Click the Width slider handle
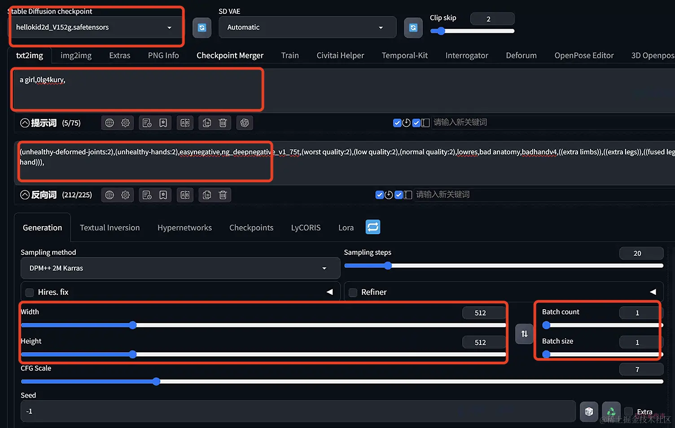The height and width of the screenshot is (428, 675). tap(133, 325)
